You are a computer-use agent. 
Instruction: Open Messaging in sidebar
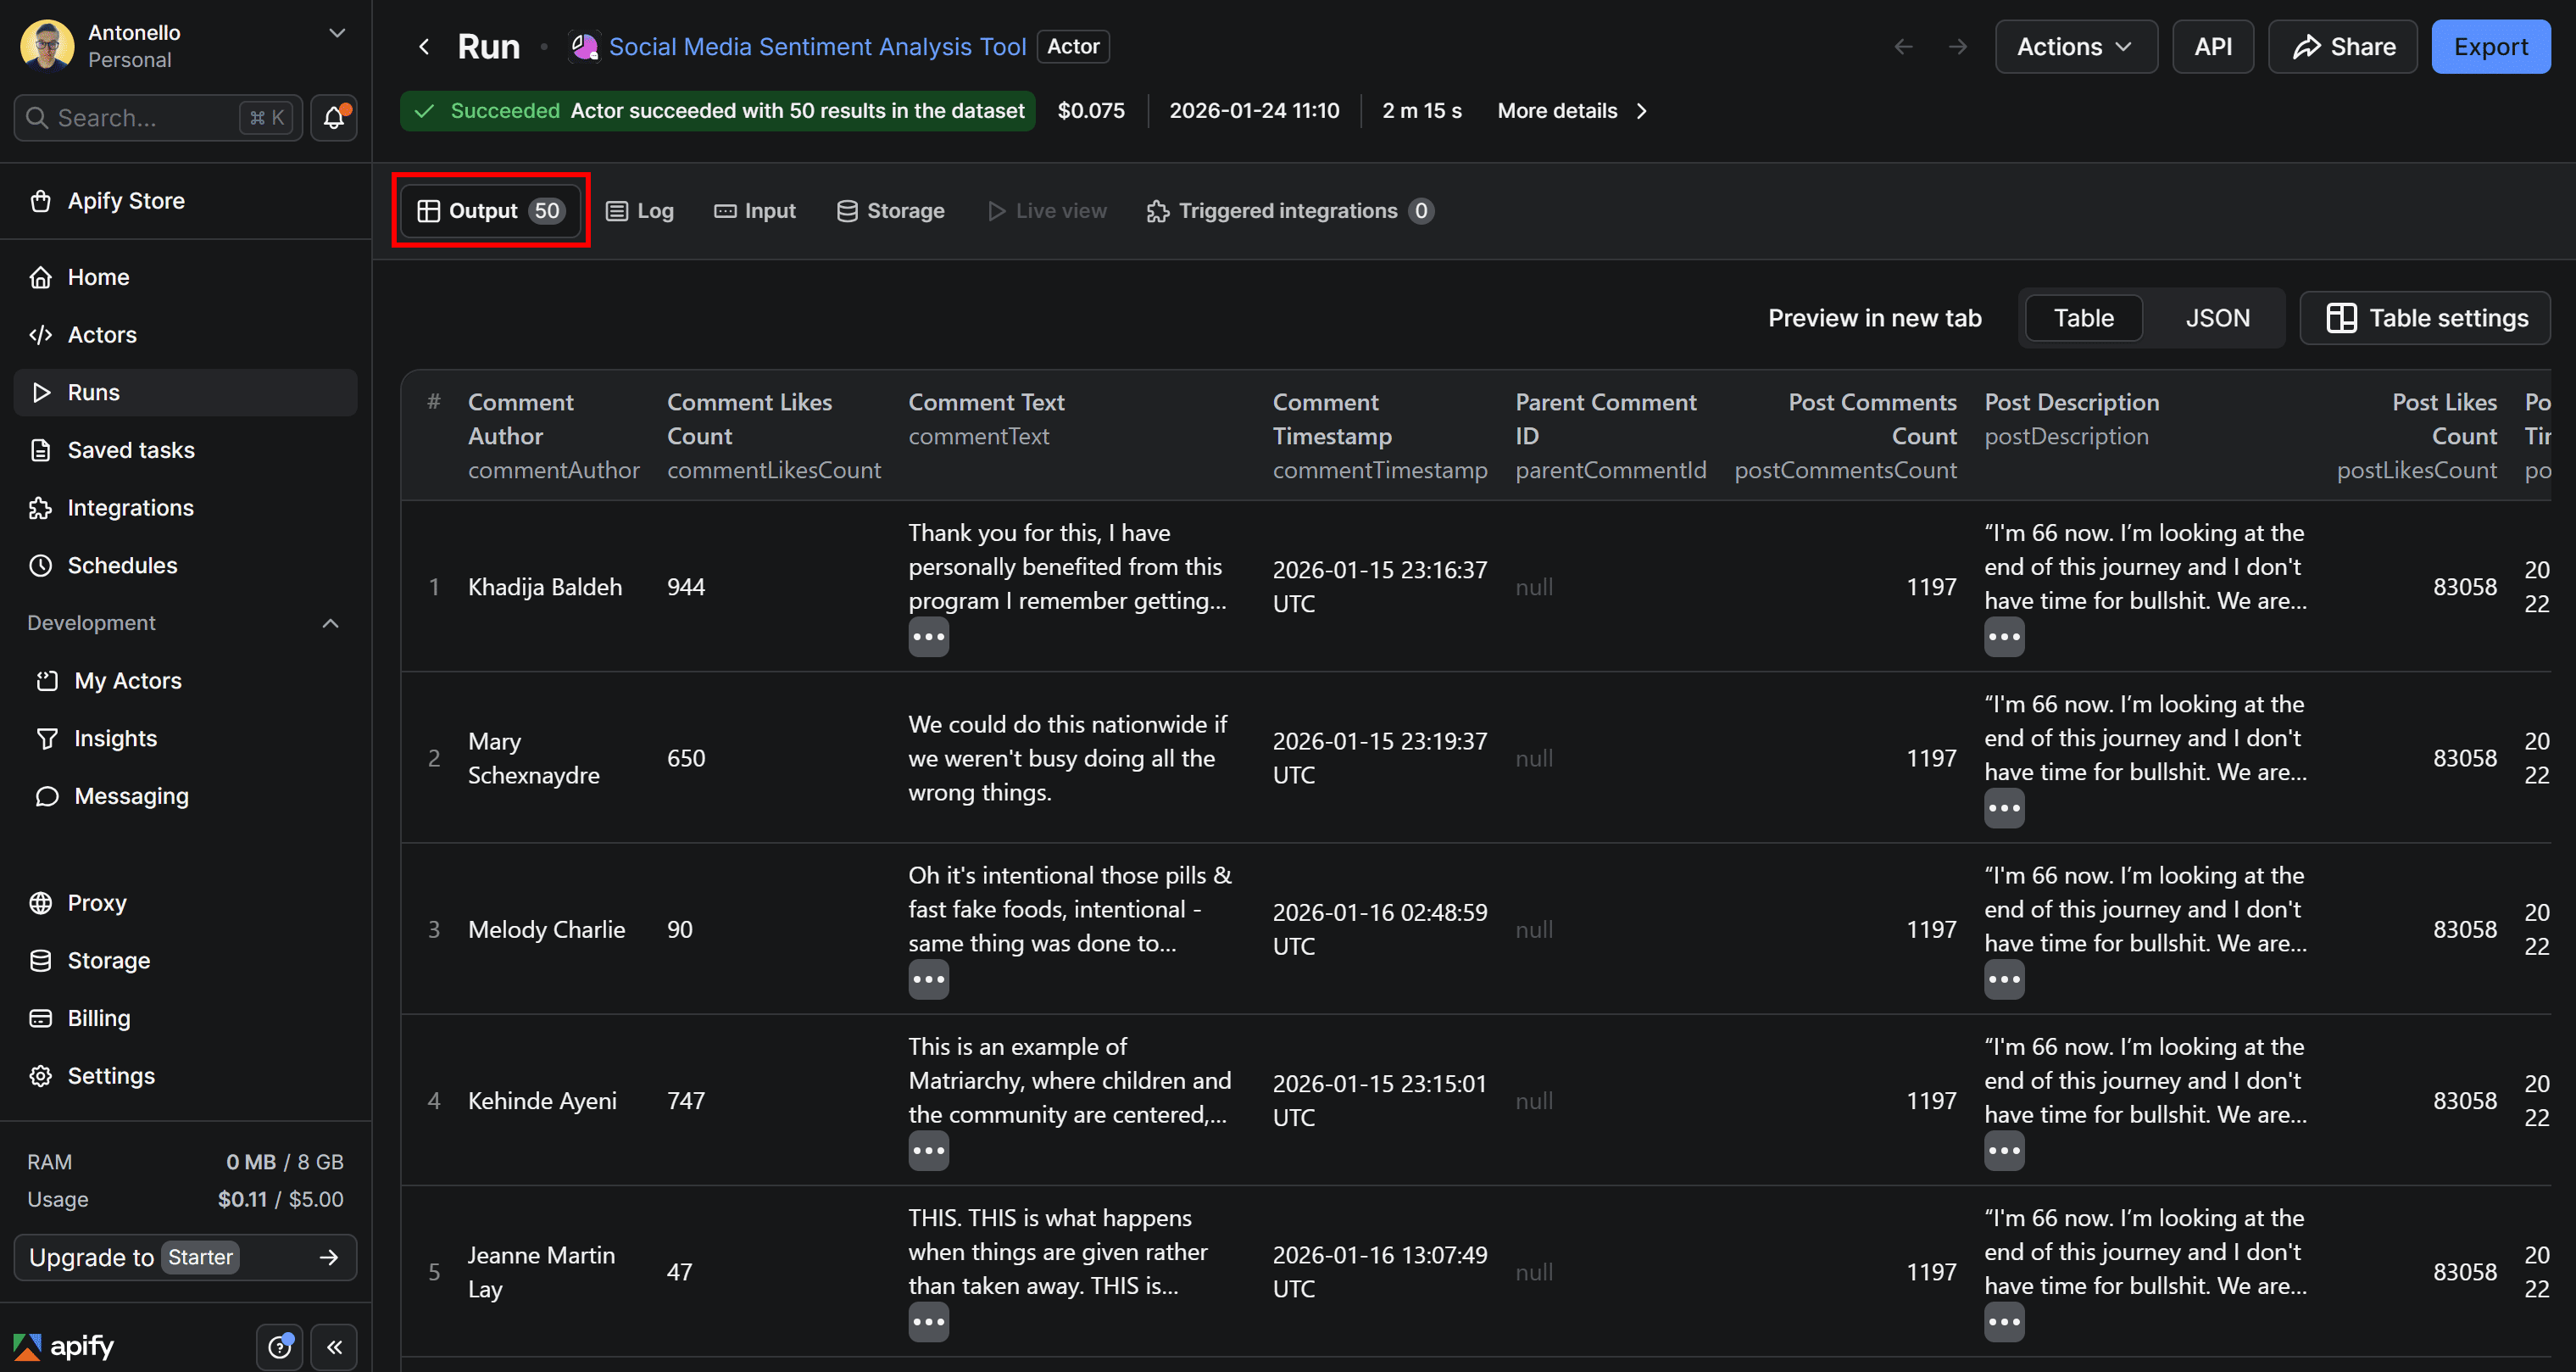(131, 796)
